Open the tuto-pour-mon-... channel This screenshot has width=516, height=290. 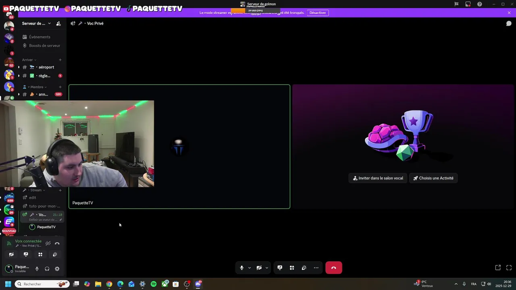[42, 206]
